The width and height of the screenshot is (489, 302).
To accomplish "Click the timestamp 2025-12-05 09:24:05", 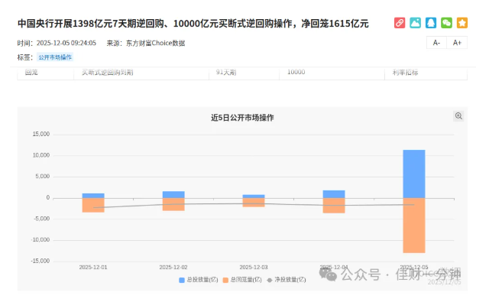I will click(x=66, y=43).
